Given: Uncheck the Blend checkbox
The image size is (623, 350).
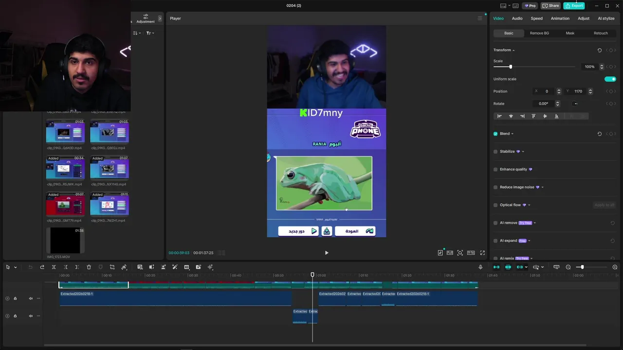Looking at the screenshot, I should click(x=495, y=134).
